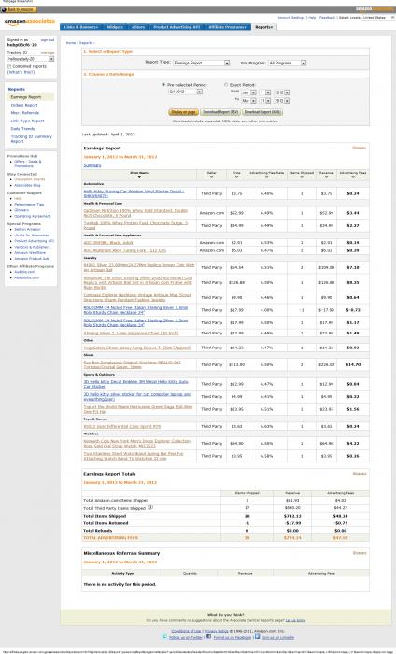Click Download Report (XML) button
Viewport: 396px width, 654px height.
click(262, 112)
